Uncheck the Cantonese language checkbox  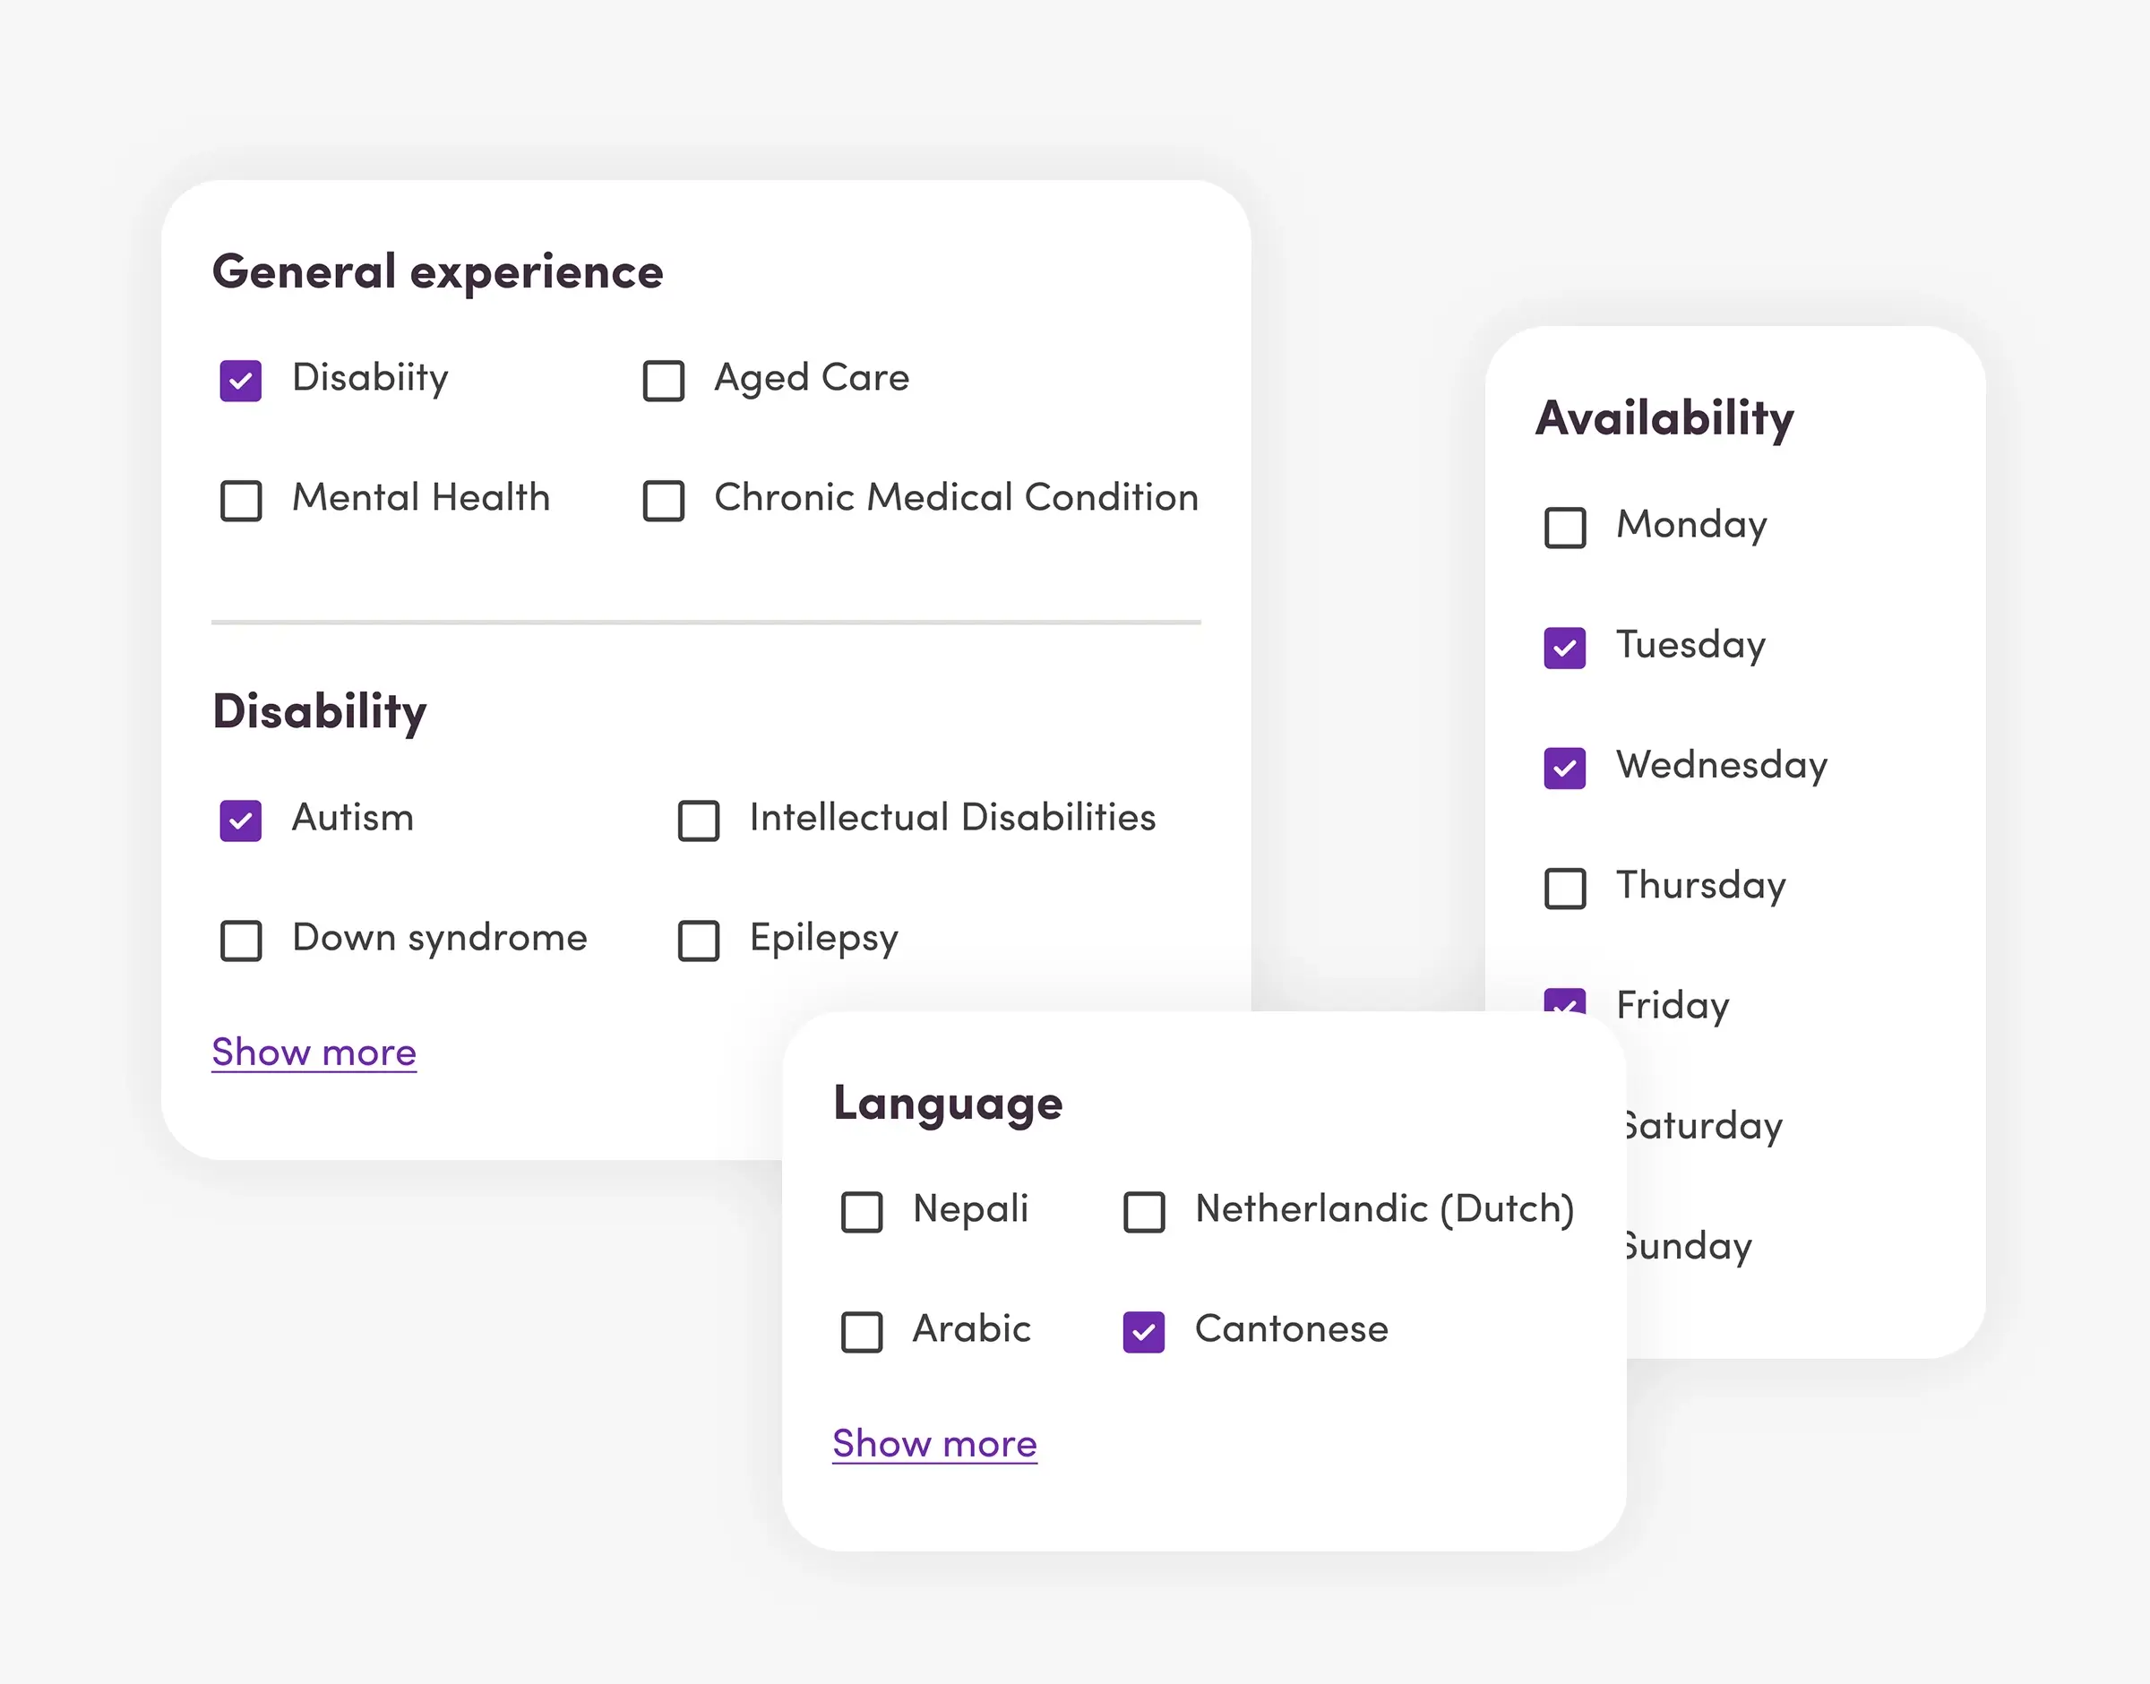(x=1143, y=1332)
